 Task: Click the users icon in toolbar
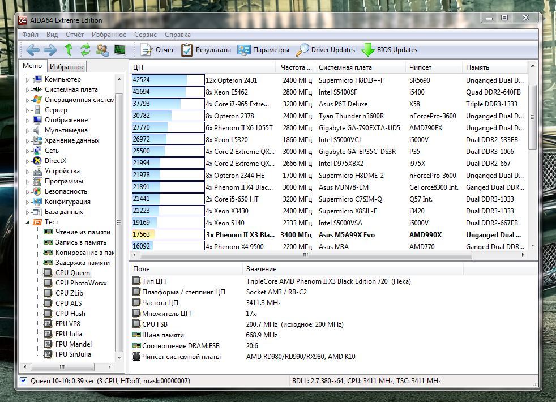pyautogui.click(x=102, y=50)
